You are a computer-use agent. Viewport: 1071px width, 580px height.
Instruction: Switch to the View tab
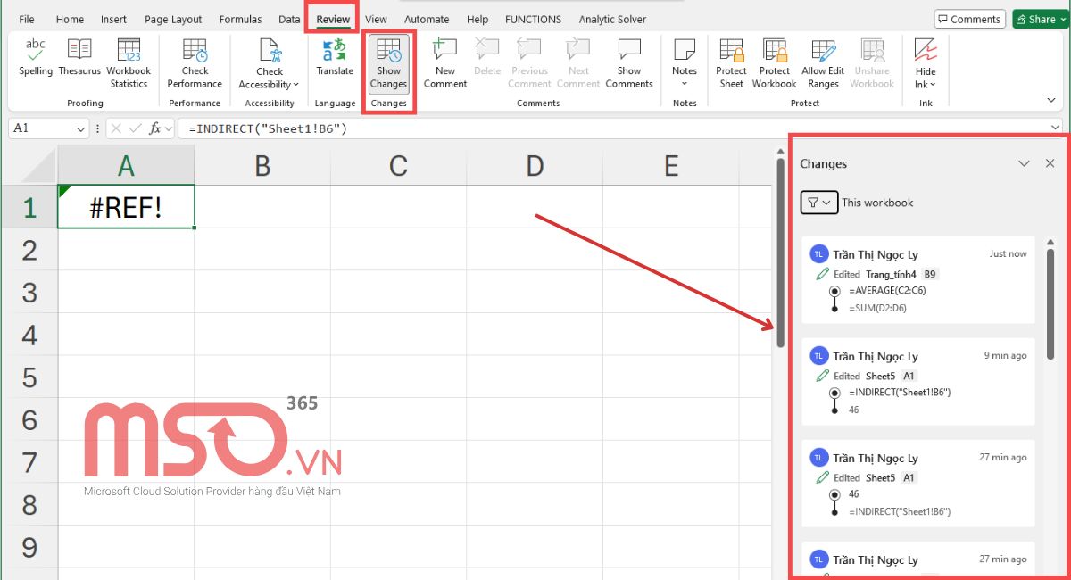[376, 19]
